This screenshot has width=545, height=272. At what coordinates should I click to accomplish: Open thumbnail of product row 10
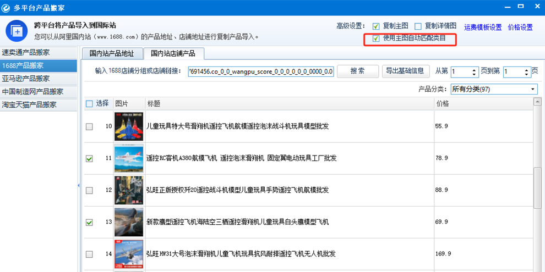(129, 126)
